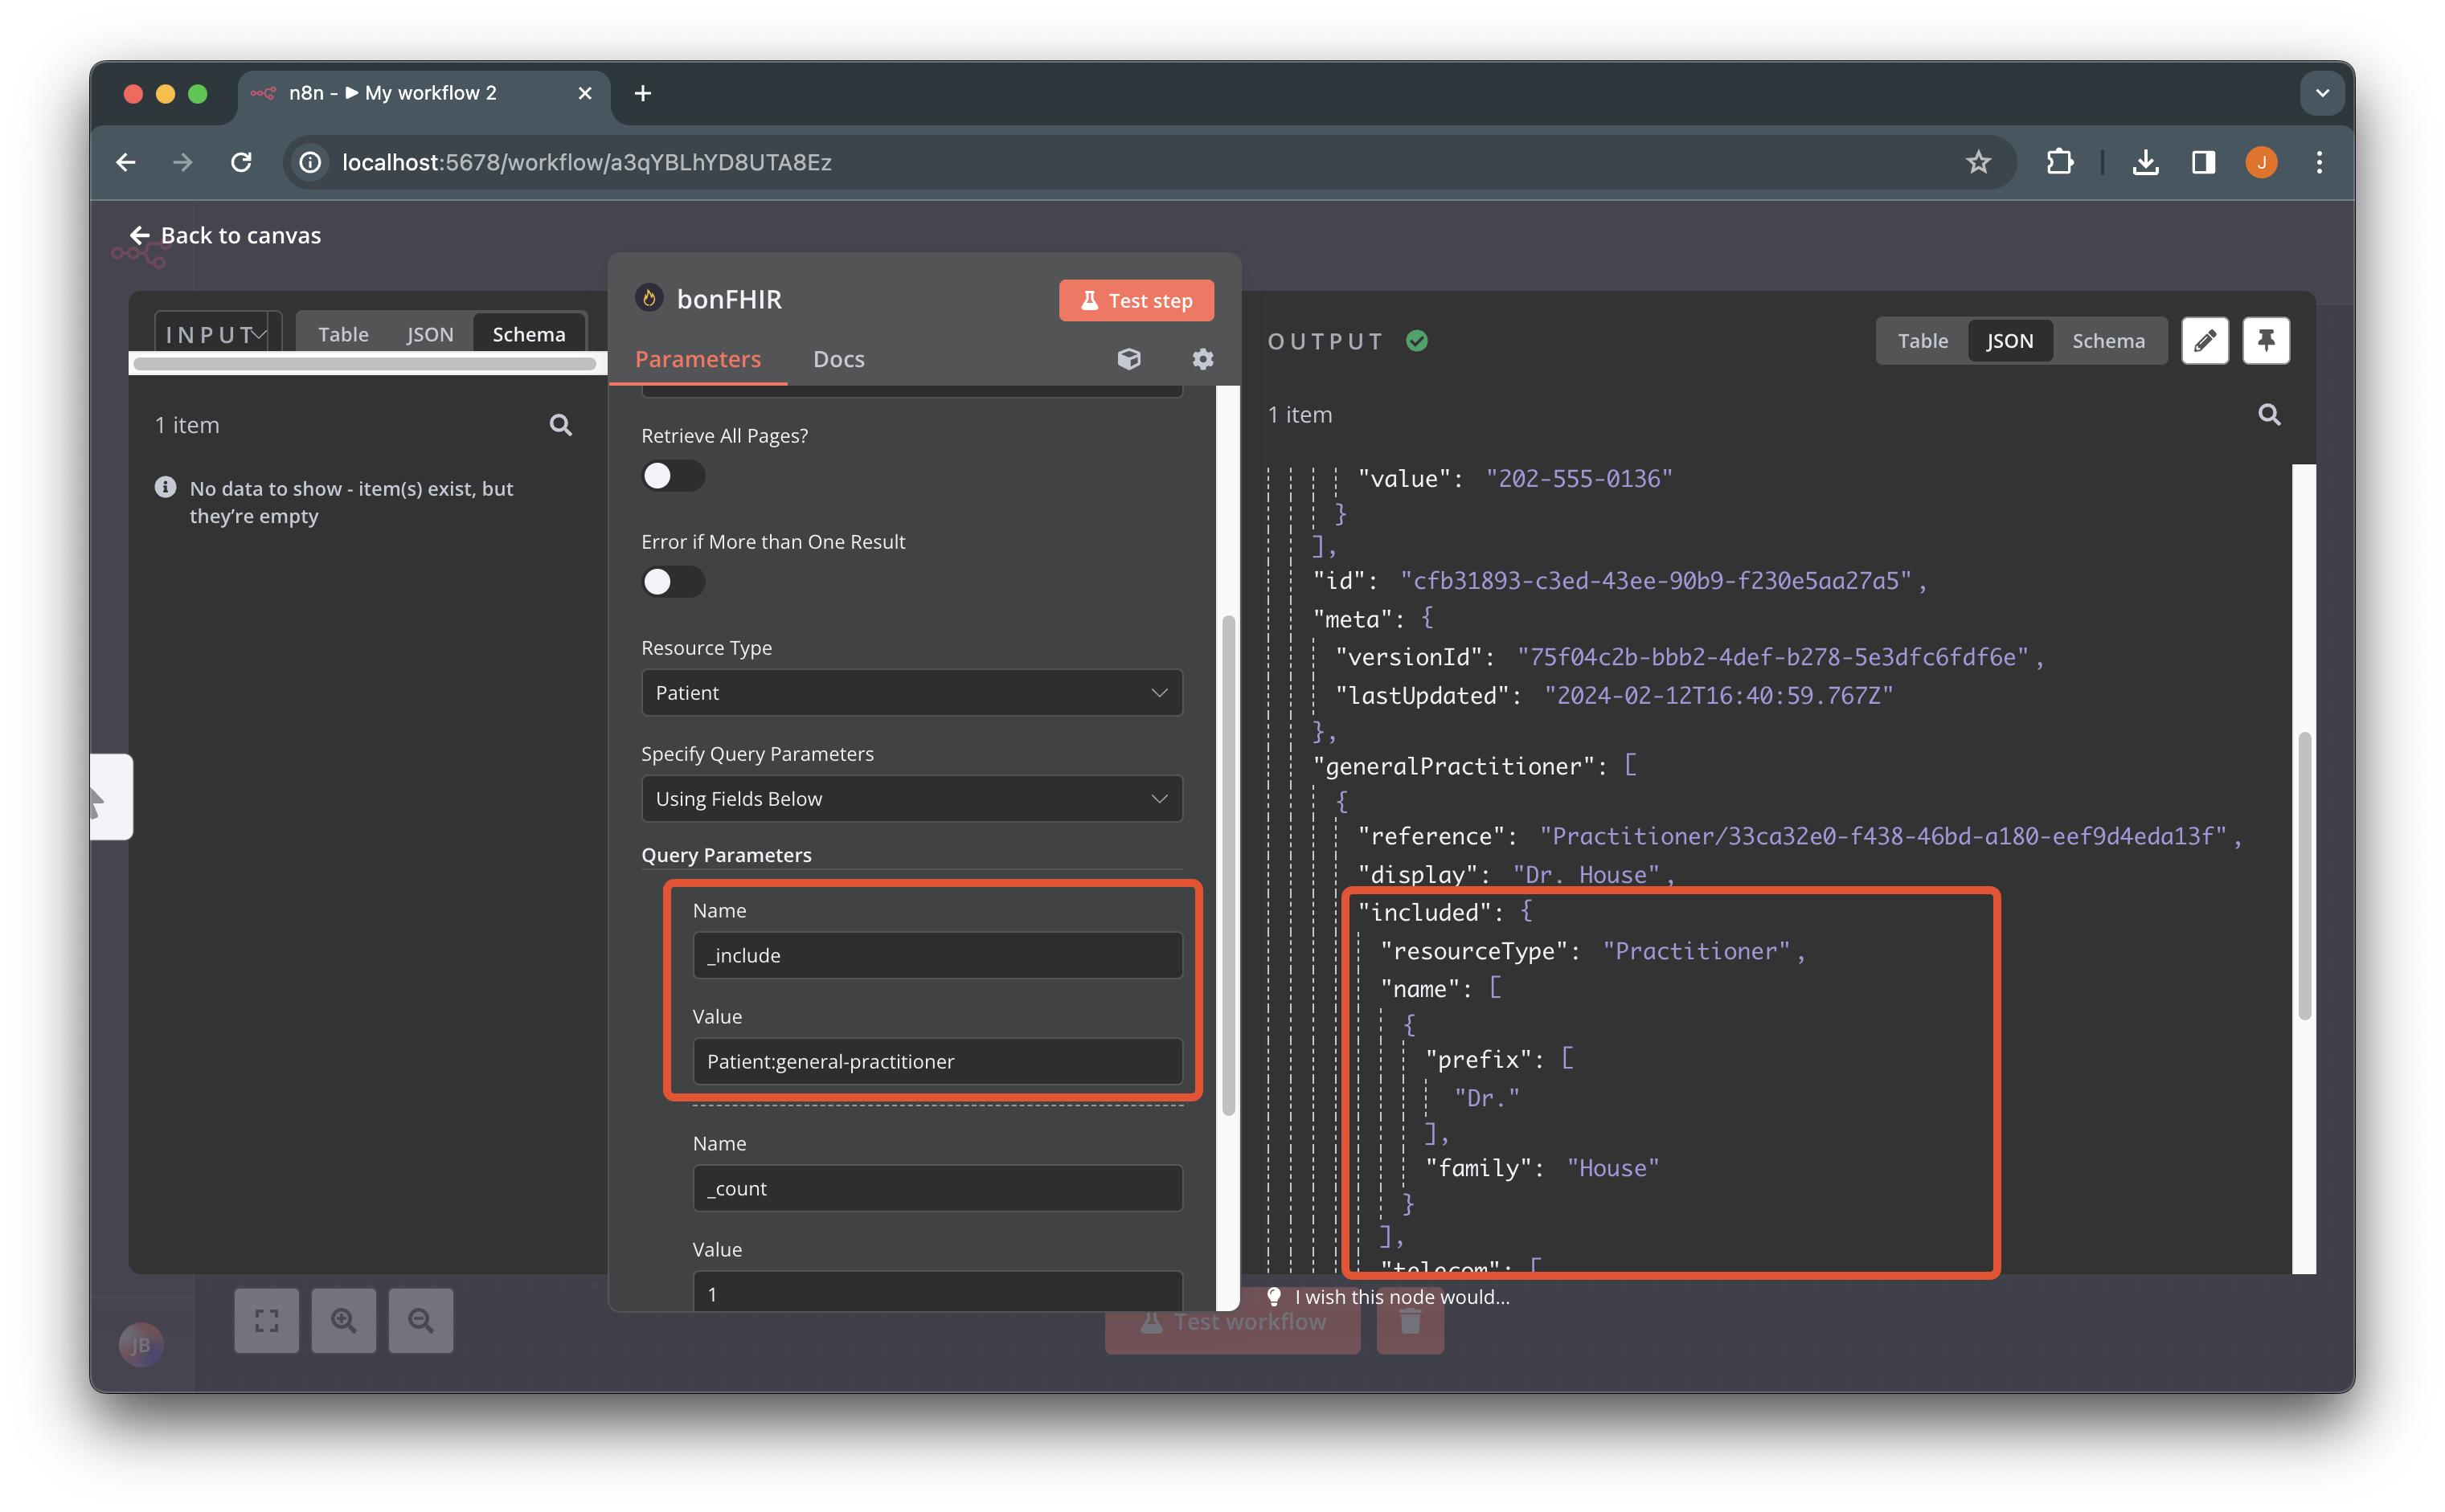This screenshot has height=1512, width=2445.
Task: Click the Practitioner reference value
Action: (x=1882, y=836)
